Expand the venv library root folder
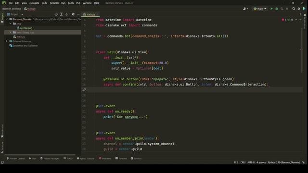 (11, 32)
